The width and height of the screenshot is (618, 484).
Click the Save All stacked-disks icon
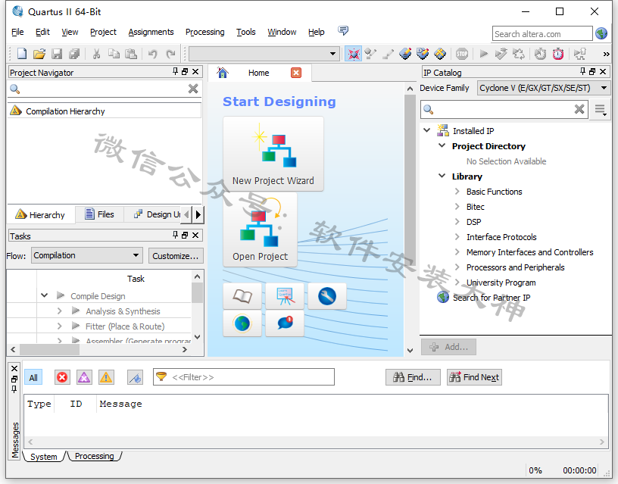click(74, 54)
